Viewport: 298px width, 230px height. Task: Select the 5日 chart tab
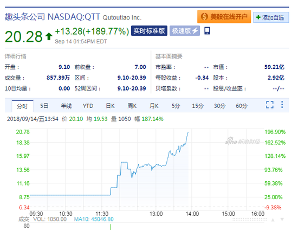click(44, 106)
